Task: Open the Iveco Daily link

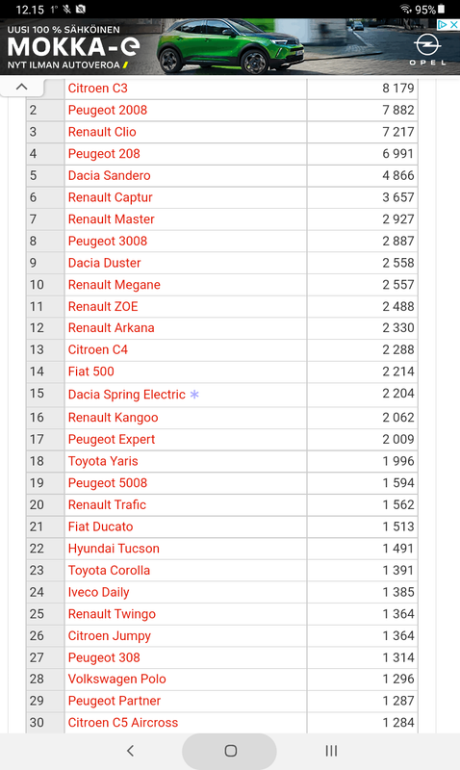Action: click(x=99, y=592)
